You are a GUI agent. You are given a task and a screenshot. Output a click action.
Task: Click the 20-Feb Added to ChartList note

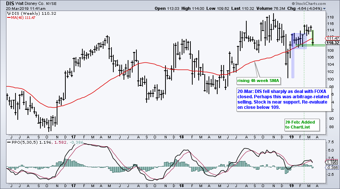302,125
